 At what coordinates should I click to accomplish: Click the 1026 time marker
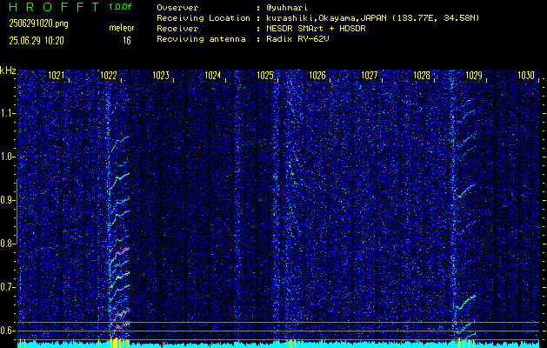[x=317, y=76]
